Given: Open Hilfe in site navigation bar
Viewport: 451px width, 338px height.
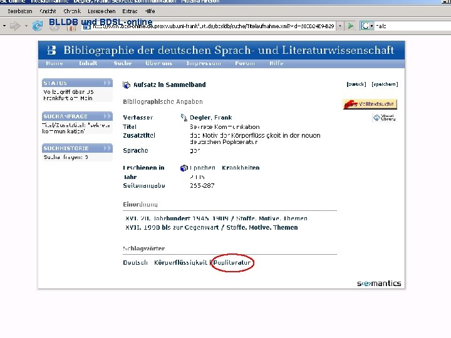Looking at the screenshot, I should [276, 63].
